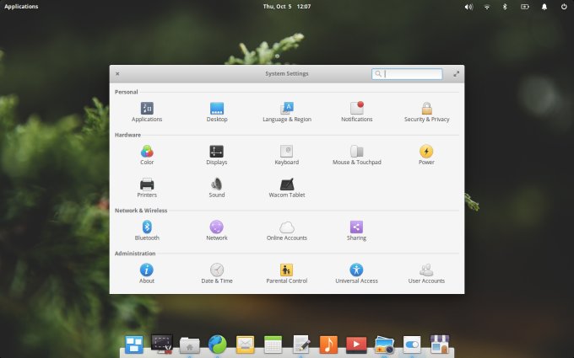Open Parental Control settings
Screen dimensions: 574x358
287,274
